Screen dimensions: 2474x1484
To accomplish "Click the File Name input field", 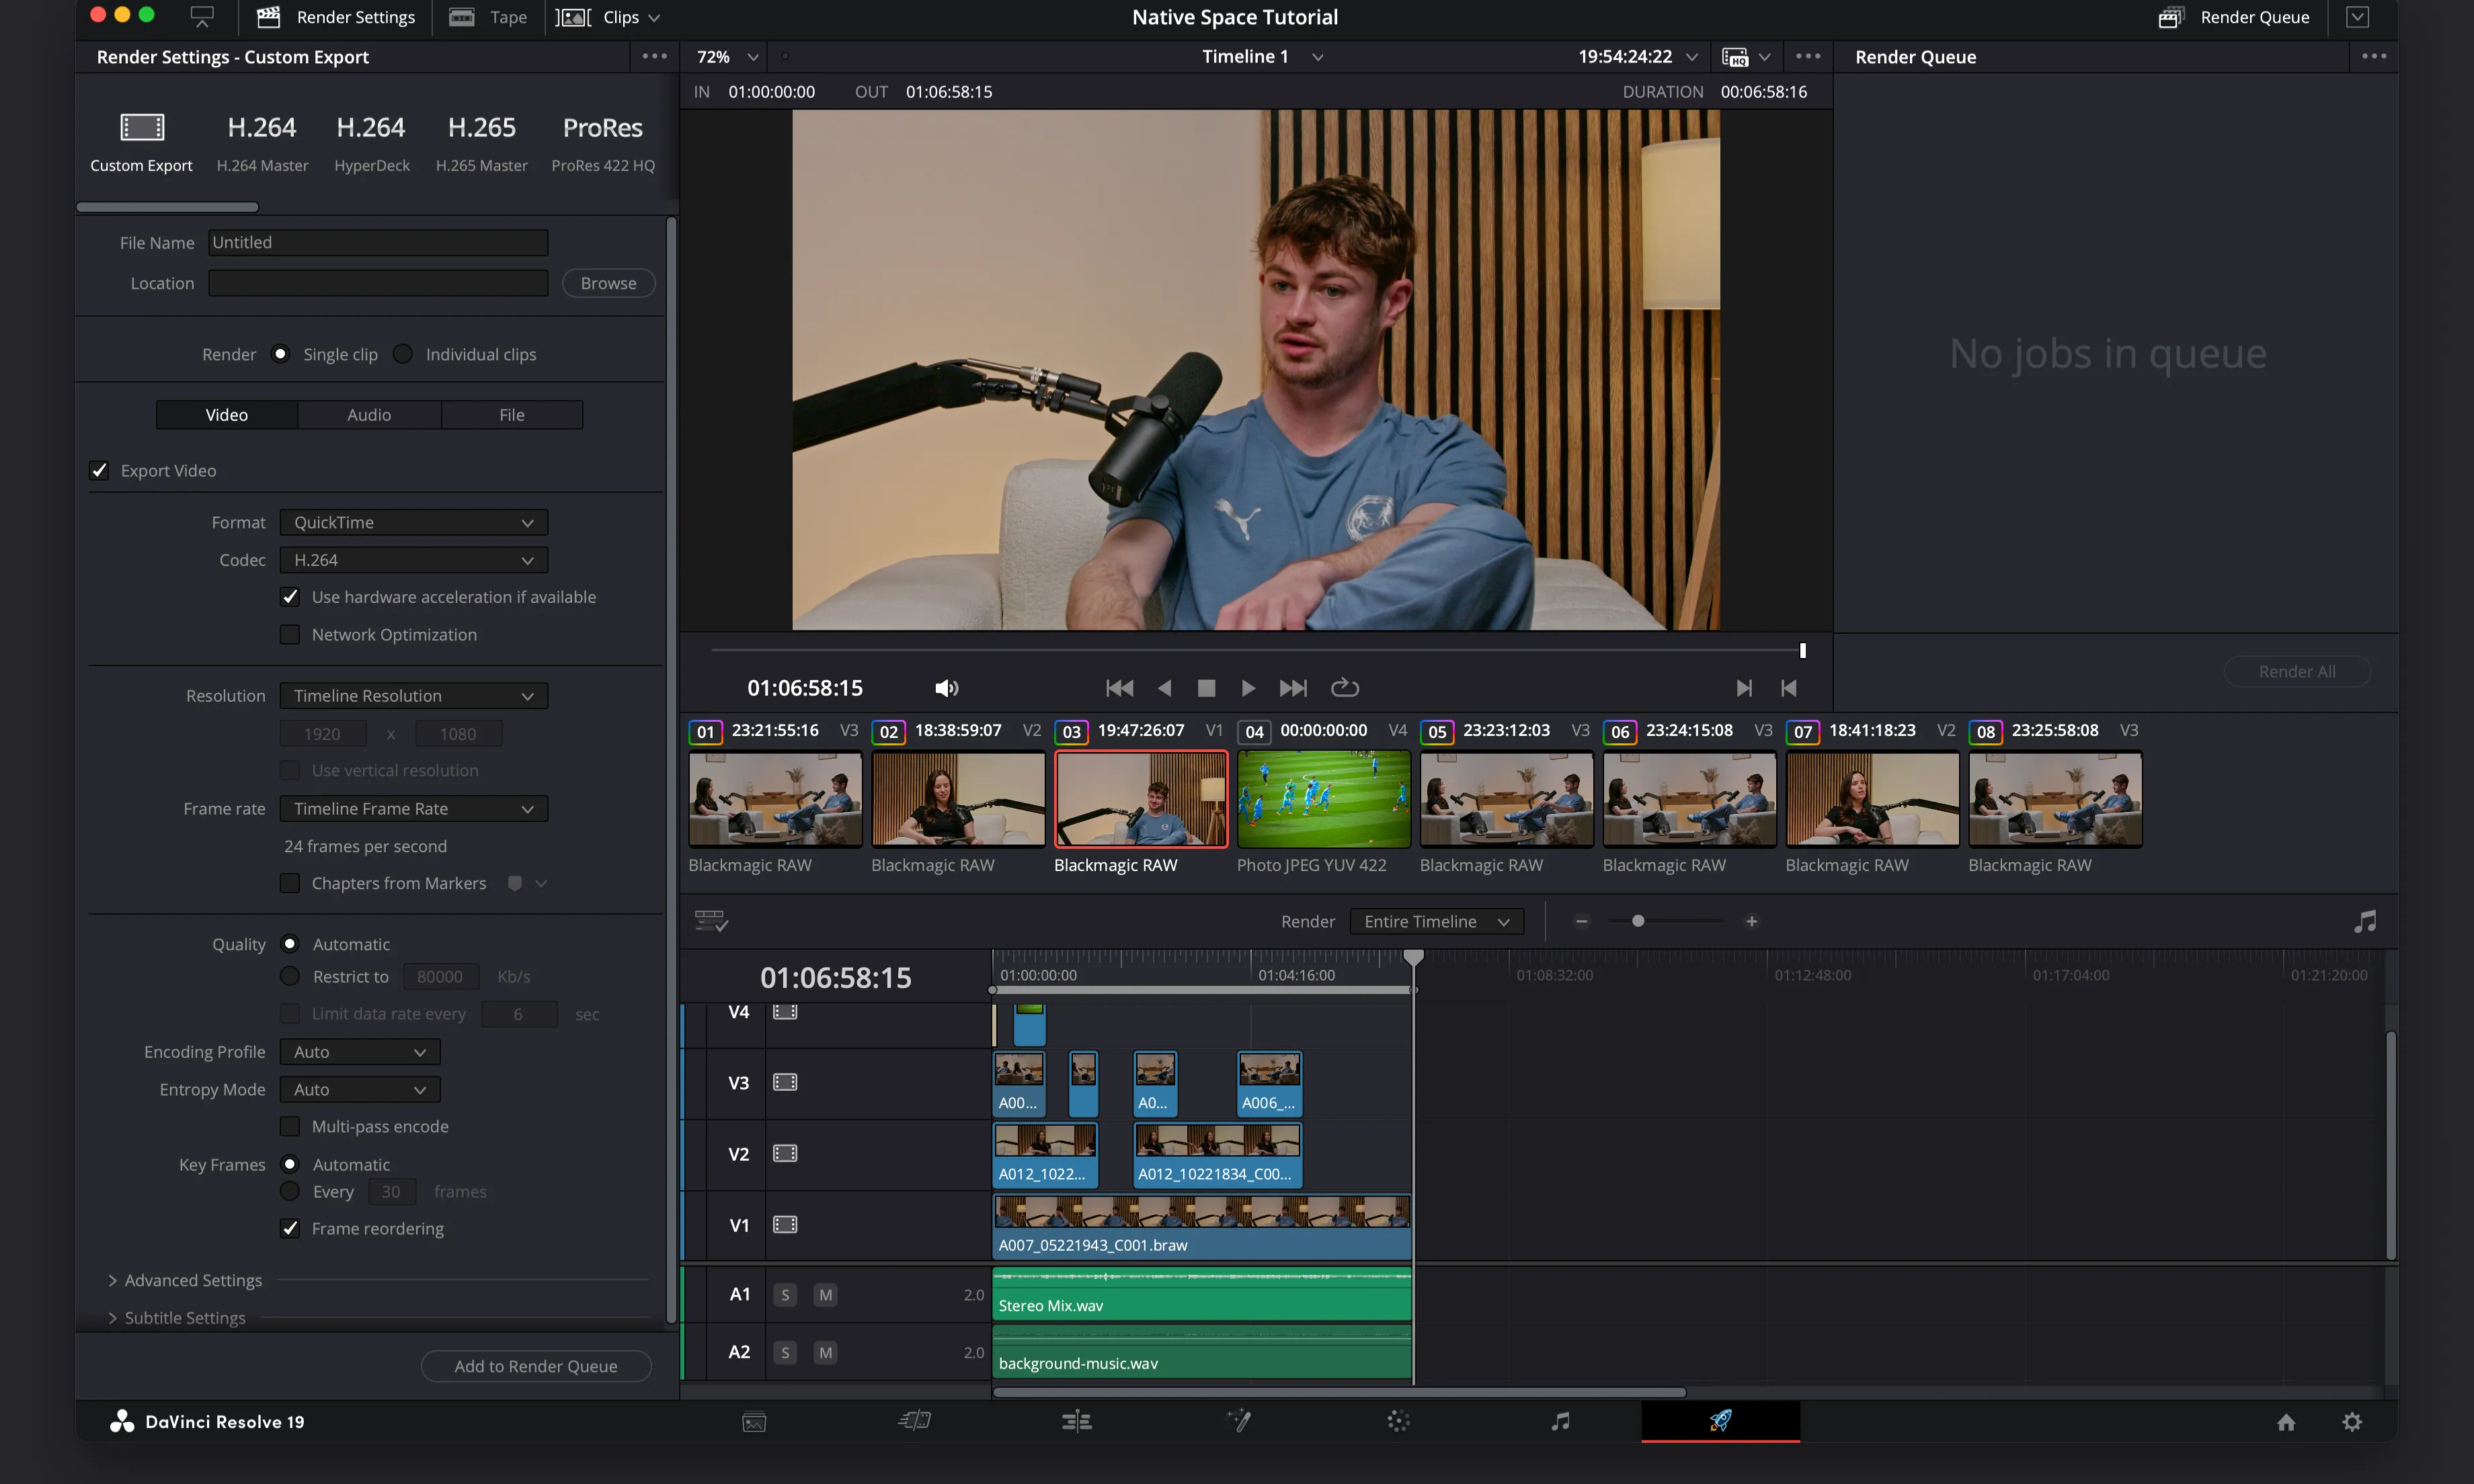I will tap(378, 242).
